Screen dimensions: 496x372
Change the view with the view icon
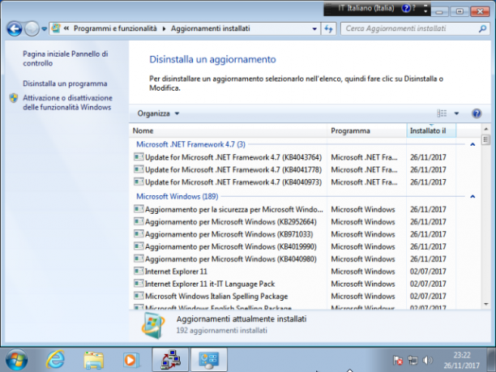coord(442,113)
